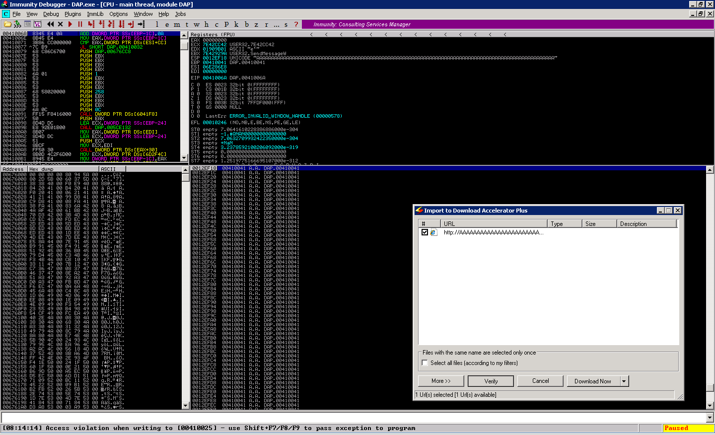Click the stack pane scroll down arrow
The width and height of the screenshot is (715, 435).
pyautogui.click(x=710, y=405)
